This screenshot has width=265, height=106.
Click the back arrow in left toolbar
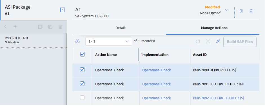tap(5, 27)
